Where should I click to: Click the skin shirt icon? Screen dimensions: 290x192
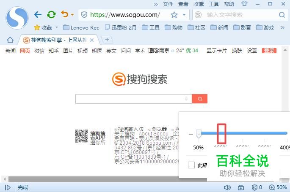pos(244,4)
